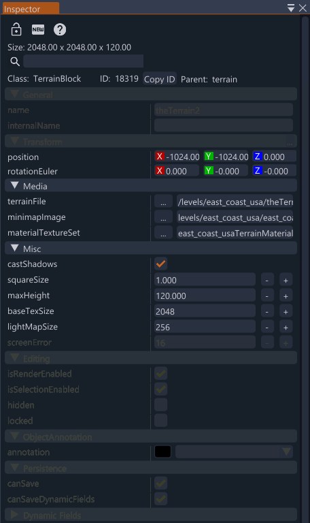This screenshot has width=310, height=523.
Task: Browse for terrainFile with ellipsis button
Action: pos(163,202)
